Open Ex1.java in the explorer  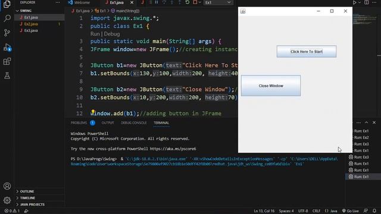[31, 17]
